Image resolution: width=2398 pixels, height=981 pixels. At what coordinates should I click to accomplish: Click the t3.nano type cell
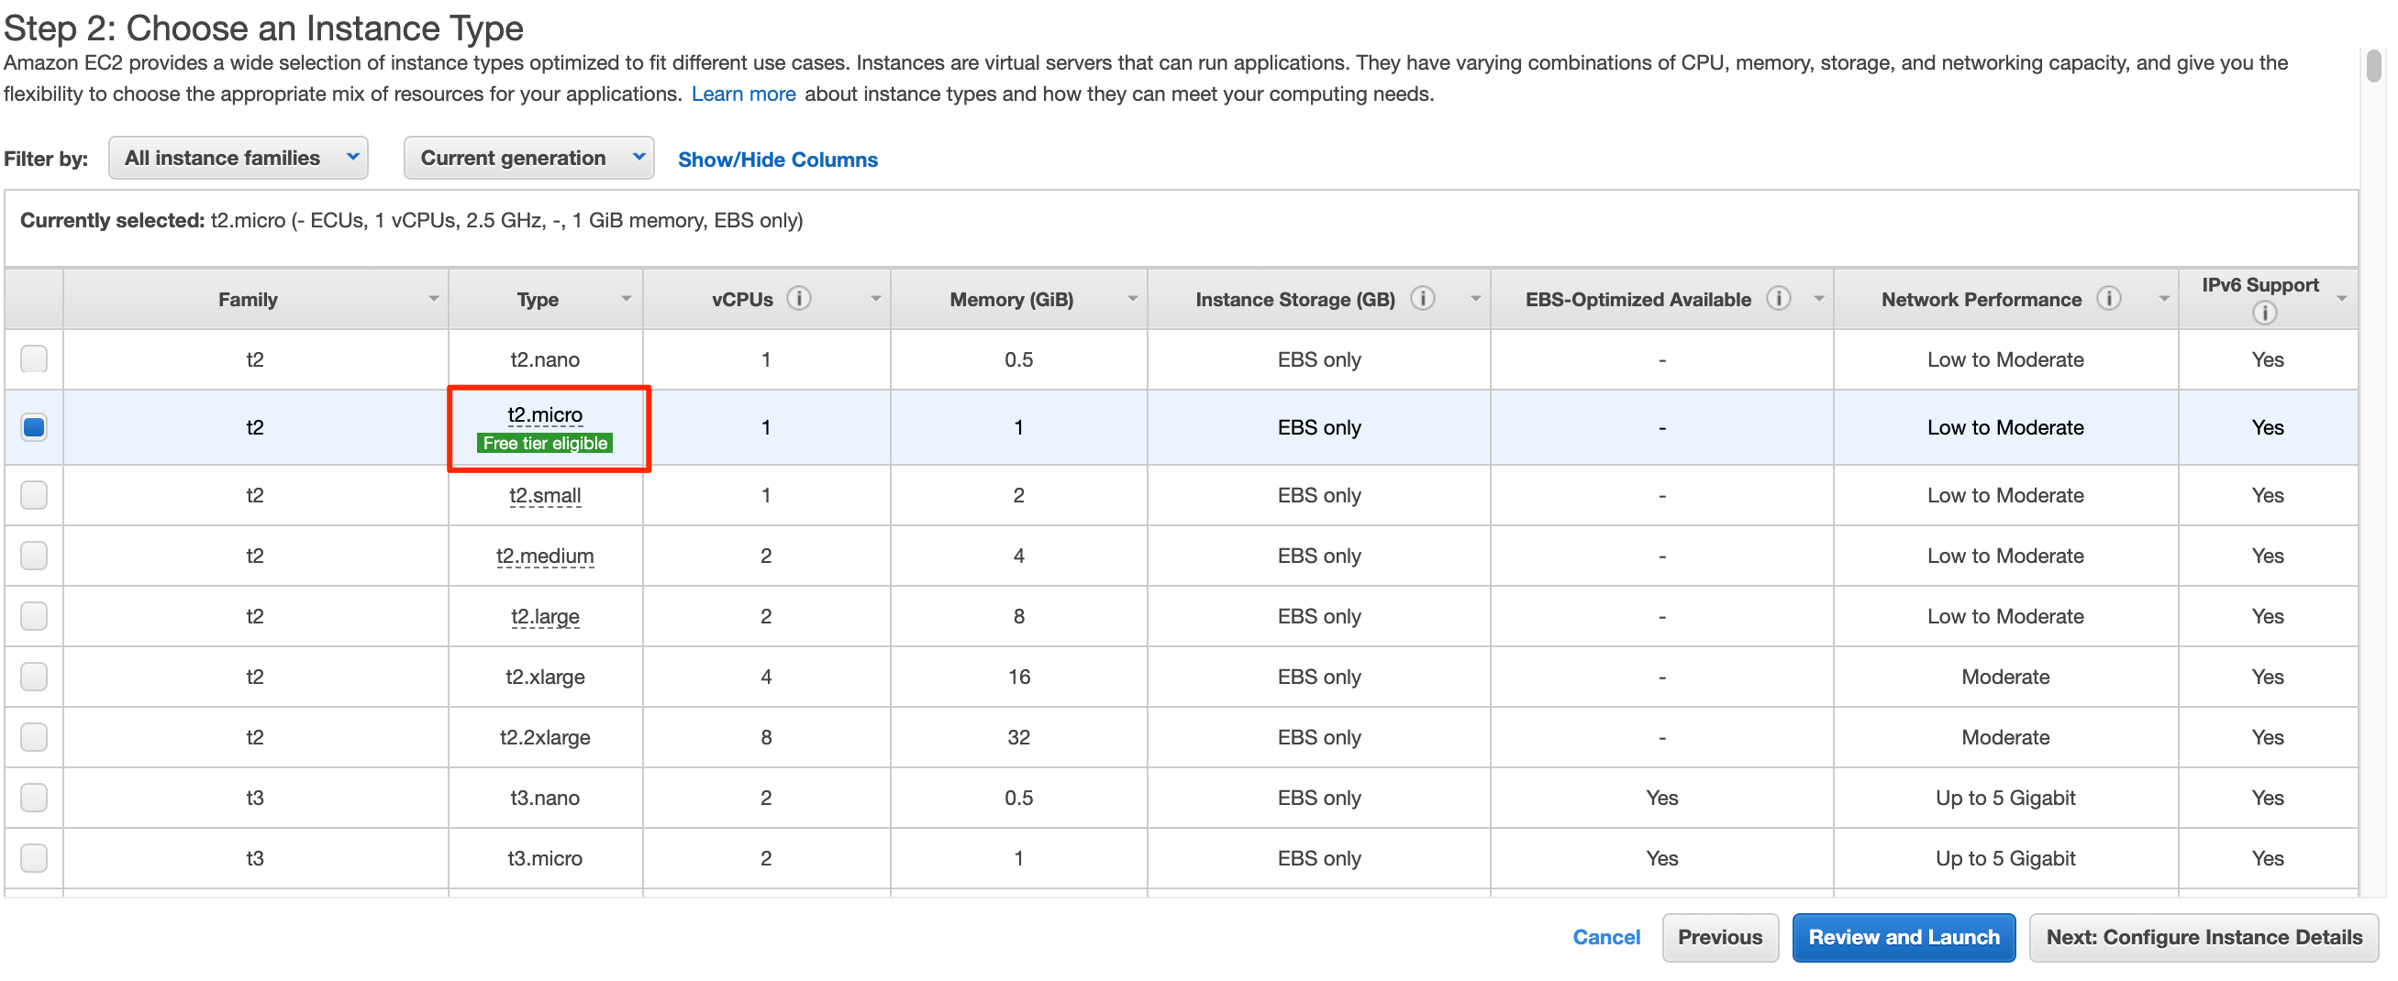(545, 798)
